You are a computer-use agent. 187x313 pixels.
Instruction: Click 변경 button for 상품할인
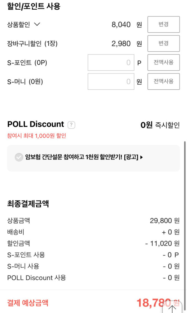coord(163,25)
